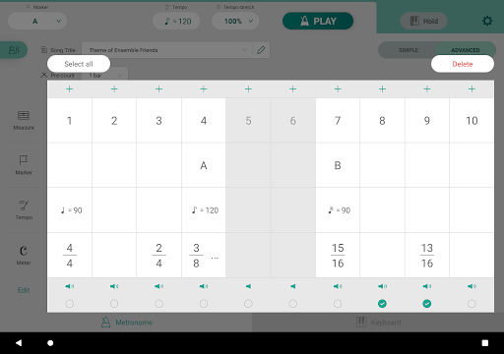
Task: Toggle the speaker icon under measure 1
Action: (70, 286)
